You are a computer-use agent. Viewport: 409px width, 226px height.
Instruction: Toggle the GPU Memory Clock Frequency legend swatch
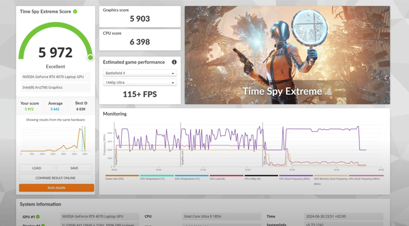point(331,176)
